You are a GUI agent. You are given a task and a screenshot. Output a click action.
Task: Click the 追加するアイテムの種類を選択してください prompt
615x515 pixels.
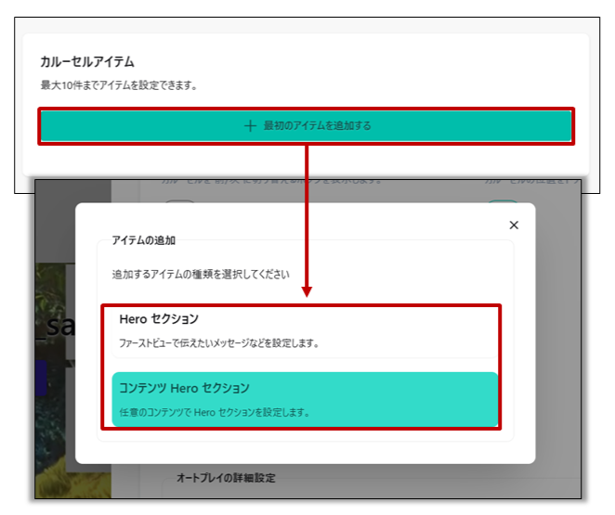[201, 275]
